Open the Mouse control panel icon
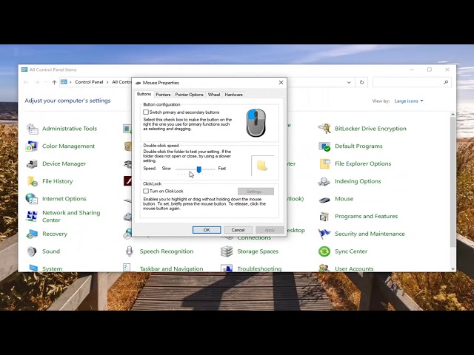The image size is (474, 355). tap(324, 200)
